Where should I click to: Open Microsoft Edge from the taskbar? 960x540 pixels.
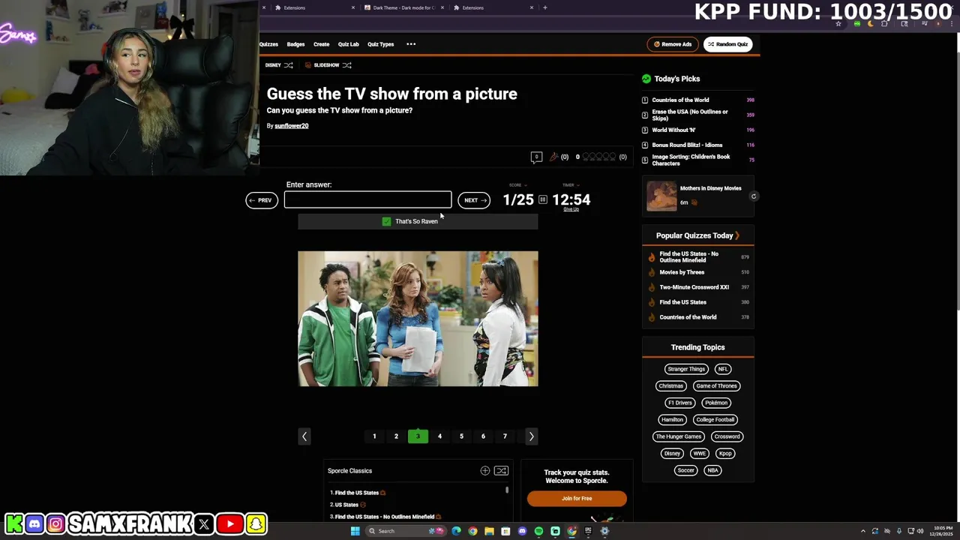point(456,531)
